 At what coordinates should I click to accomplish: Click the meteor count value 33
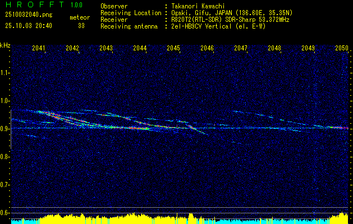(x=81, y=26)
